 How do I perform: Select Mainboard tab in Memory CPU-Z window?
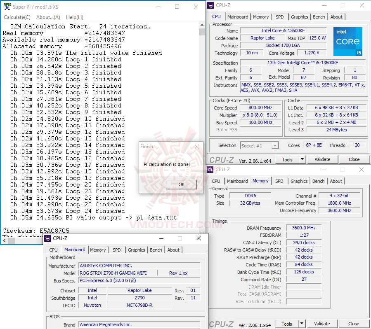tap(237, 181)
